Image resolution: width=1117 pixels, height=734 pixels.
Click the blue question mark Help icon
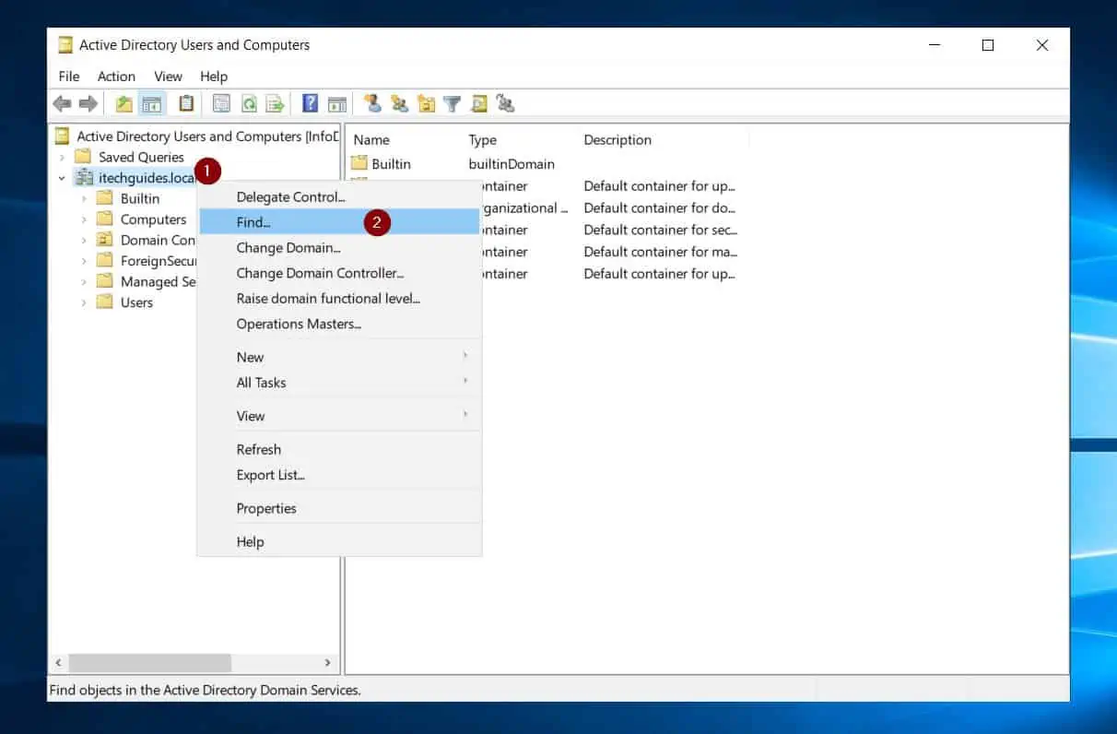[311, 104]
